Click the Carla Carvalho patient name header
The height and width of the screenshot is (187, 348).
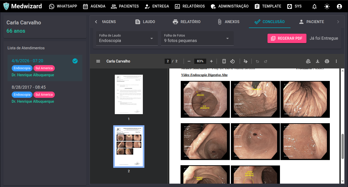[24, 23]
